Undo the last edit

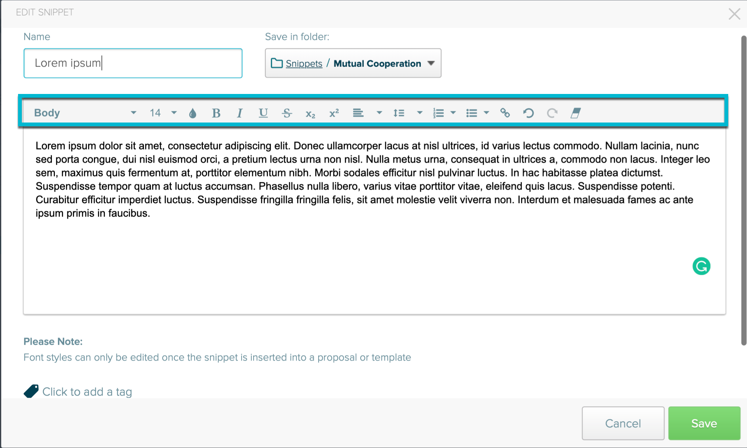pyautogui.click(x=528, y=113)
